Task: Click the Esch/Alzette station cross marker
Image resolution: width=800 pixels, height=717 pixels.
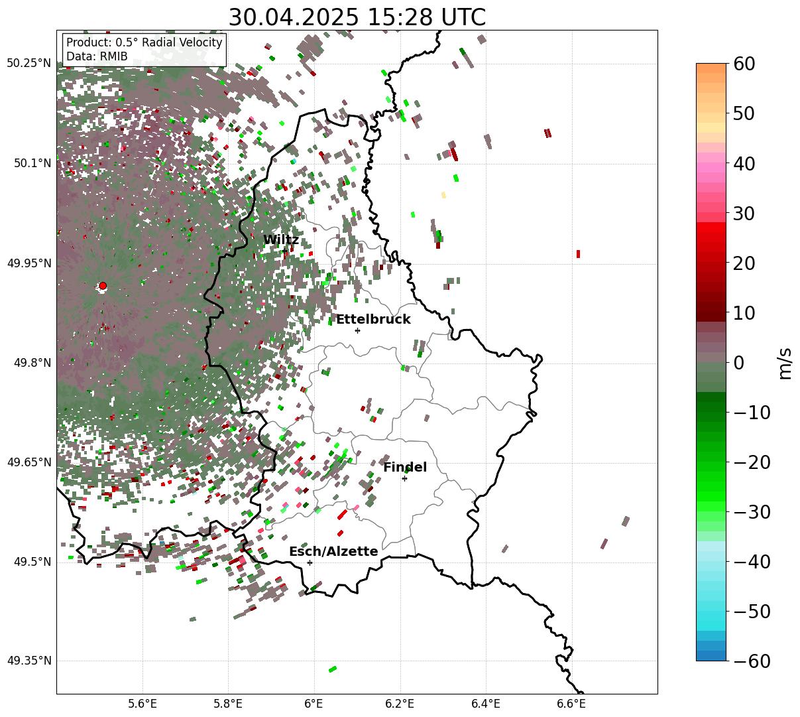Action: 310,562
